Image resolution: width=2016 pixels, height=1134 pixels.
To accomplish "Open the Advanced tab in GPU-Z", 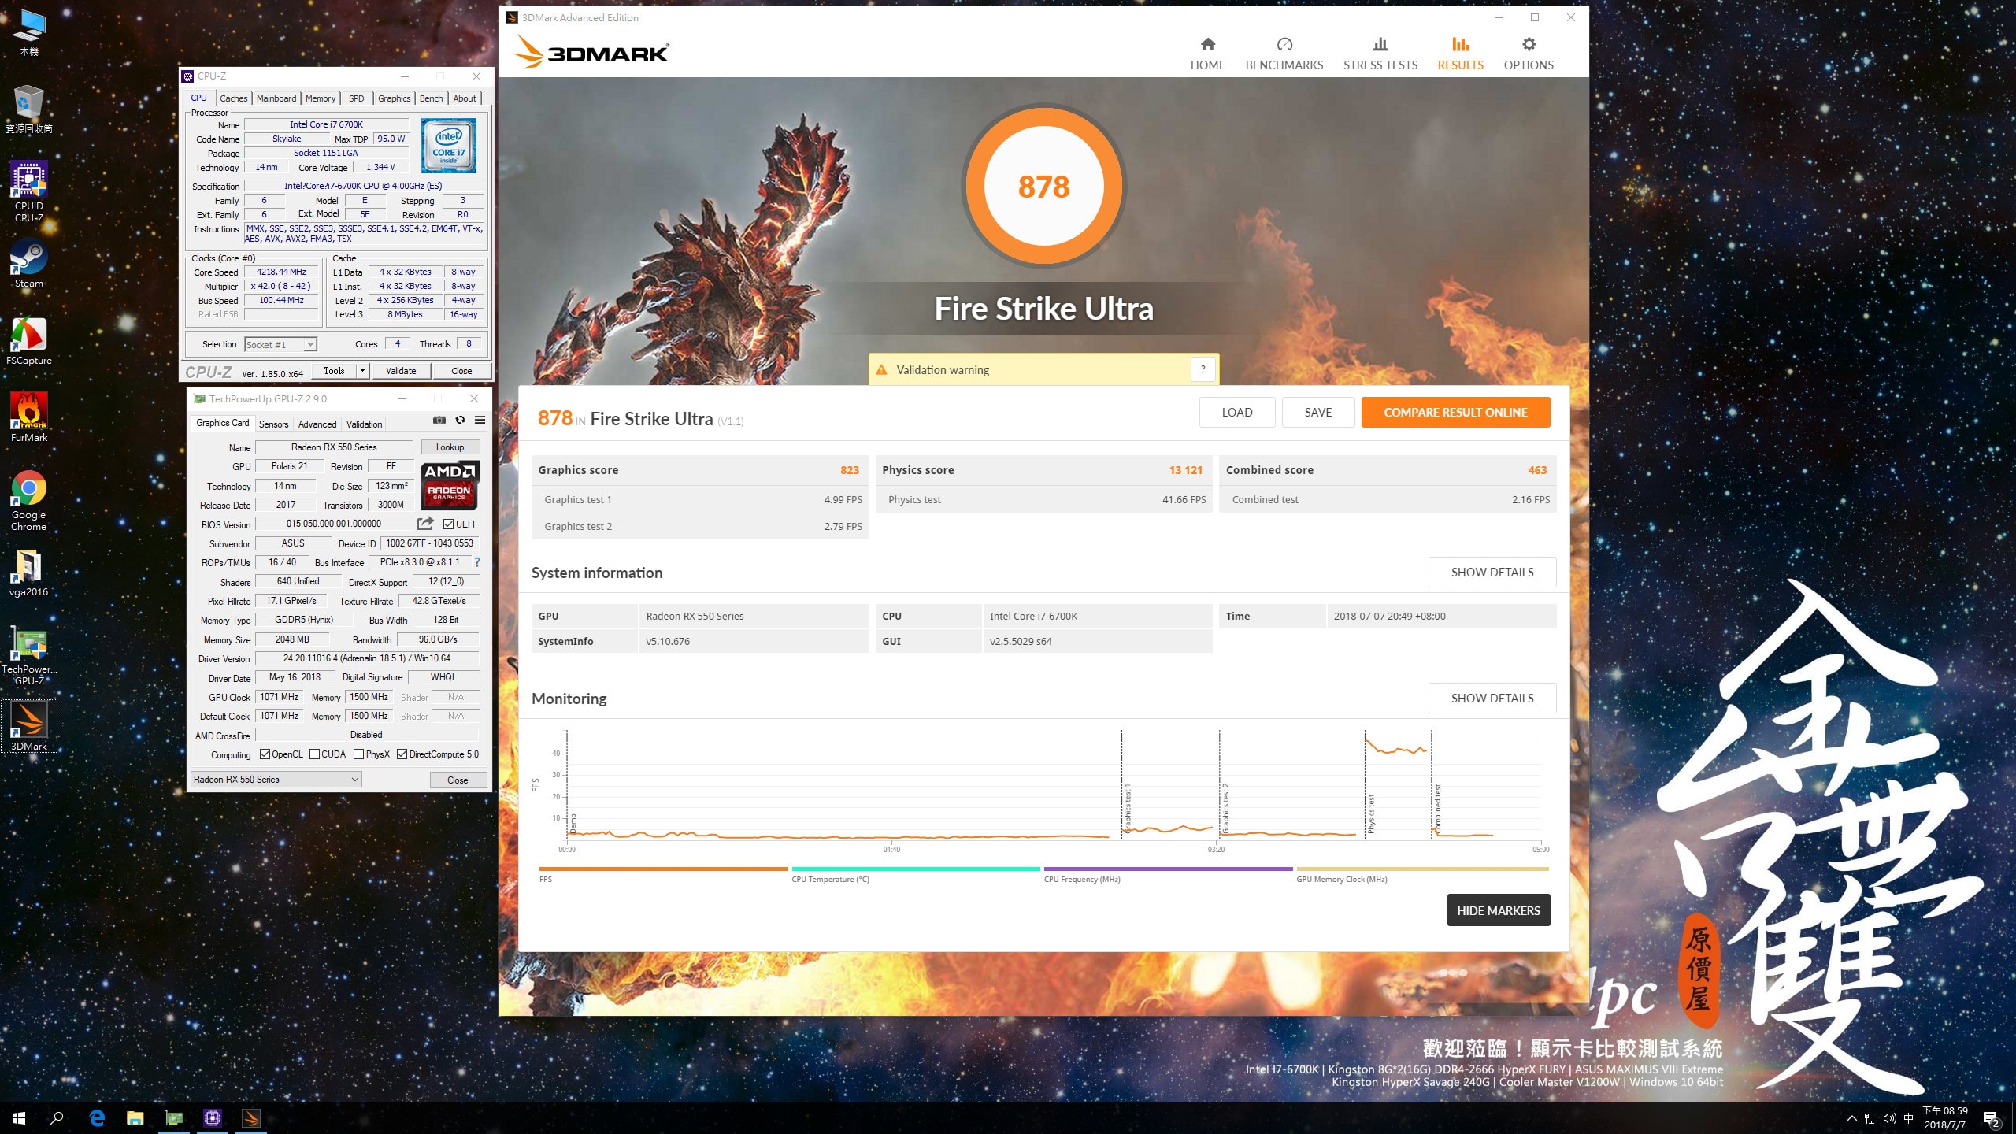I will pos(317,424).
